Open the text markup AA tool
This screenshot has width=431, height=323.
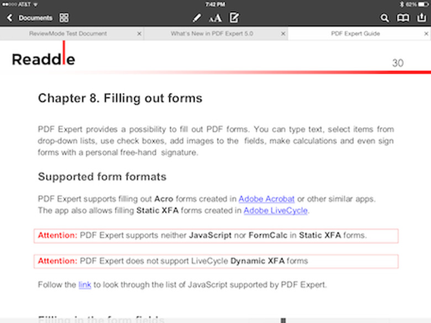[215, 18]
